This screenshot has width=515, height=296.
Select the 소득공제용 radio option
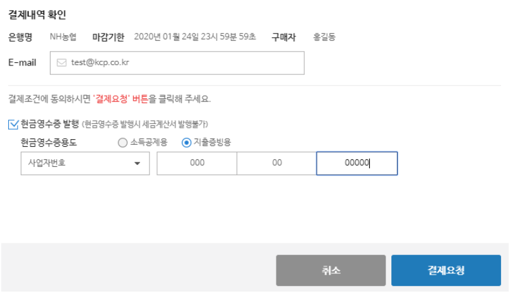pyautogui.click(x=122, y=142)
